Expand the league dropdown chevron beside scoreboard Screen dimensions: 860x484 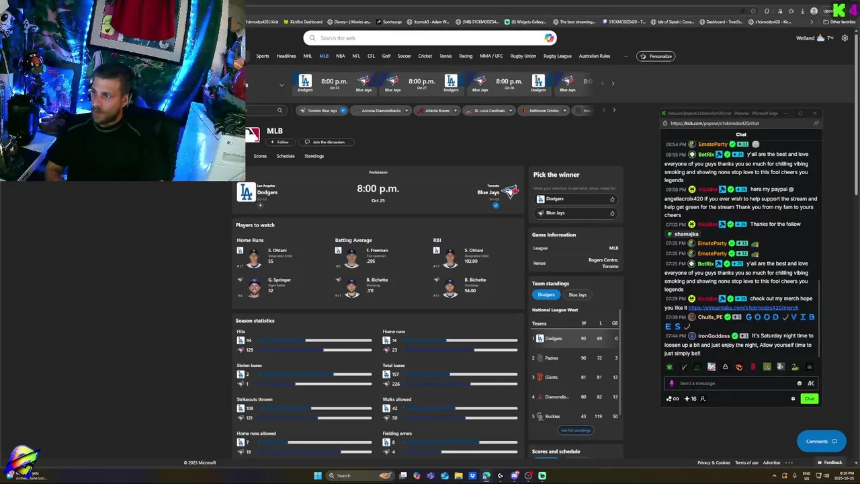[282, 85]
